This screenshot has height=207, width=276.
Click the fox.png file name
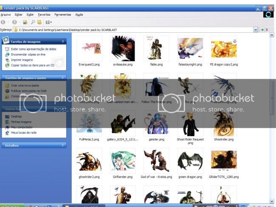point(190,102)
